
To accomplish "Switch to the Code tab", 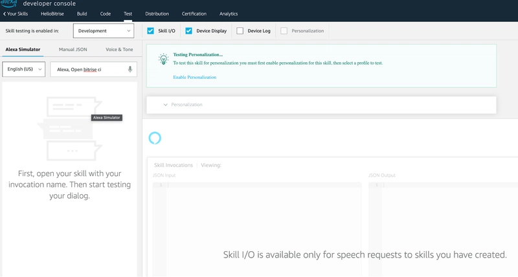I will pyautogui.click(x=106, y=14).
